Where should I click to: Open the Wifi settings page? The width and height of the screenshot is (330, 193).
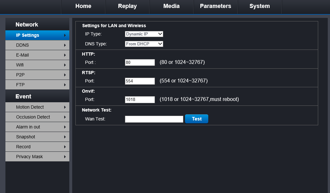coord(37,65)
